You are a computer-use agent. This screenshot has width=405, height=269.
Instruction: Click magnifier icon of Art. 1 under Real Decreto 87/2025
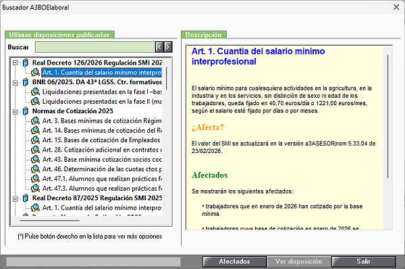[35, 208]
